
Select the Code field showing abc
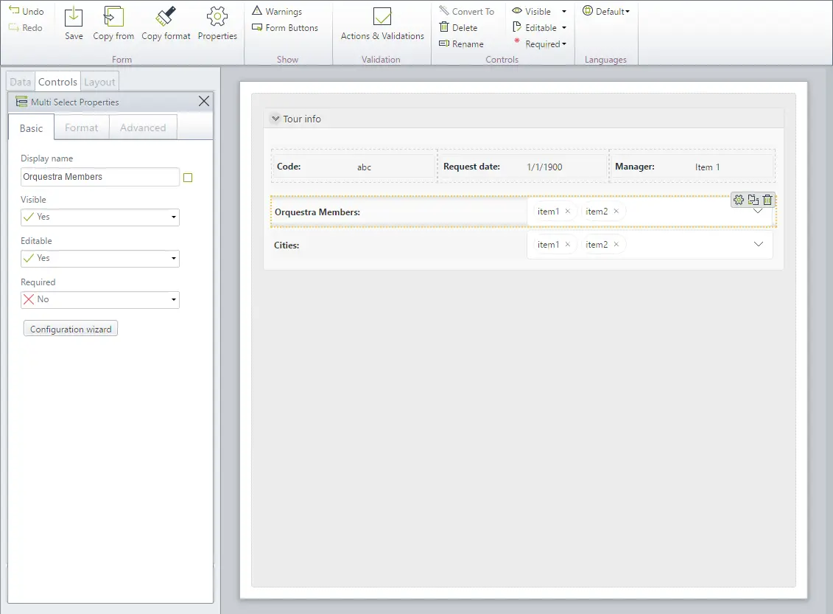coord(354,167)
